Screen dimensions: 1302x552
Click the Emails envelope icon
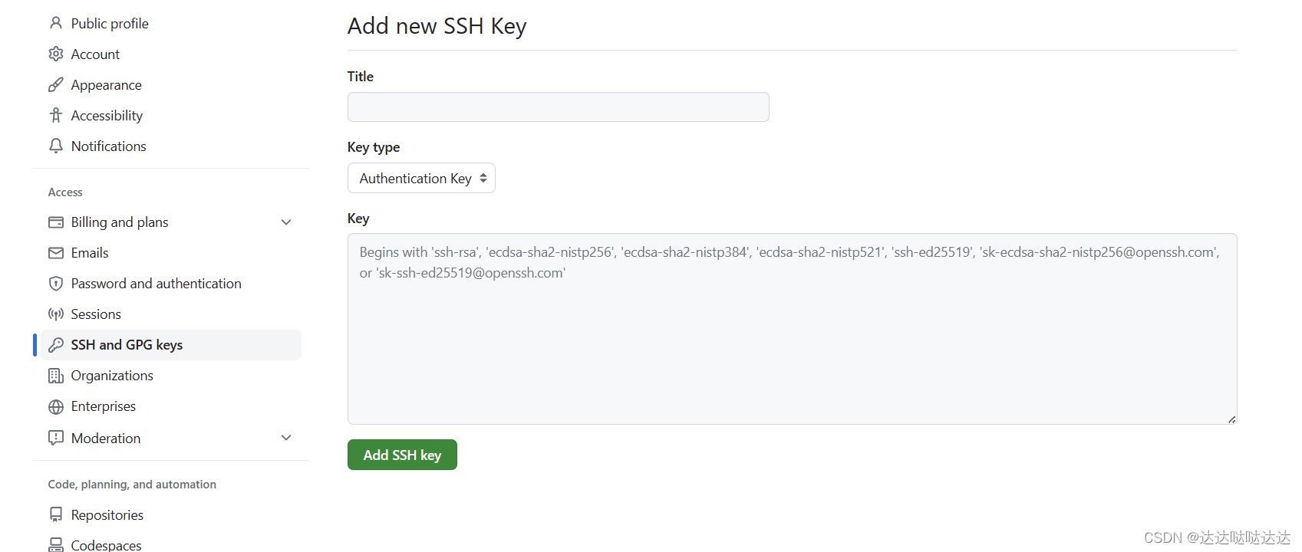click(x=55, y=252)
